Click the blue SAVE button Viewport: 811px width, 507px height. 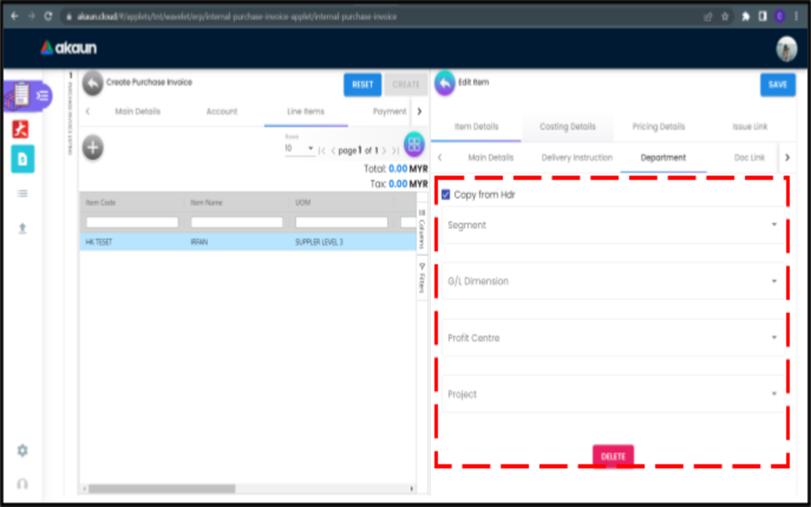tap(778, 84)
